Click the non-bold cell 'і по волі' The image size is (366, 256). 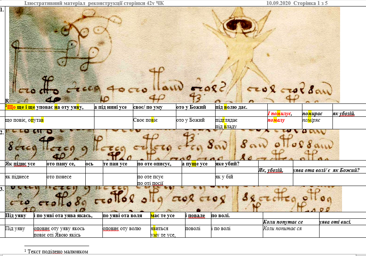point(237,231)
